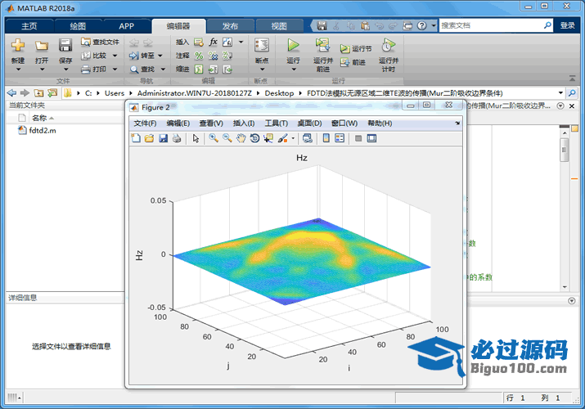
Task: Click the 搜索文档 search documentation field
Action: click(491, 25)
